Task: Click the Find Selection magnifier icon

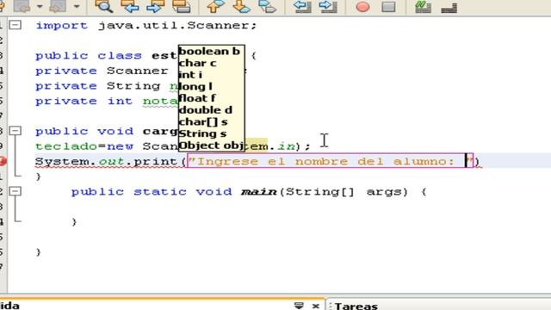Action: click(x=103, y=6)
